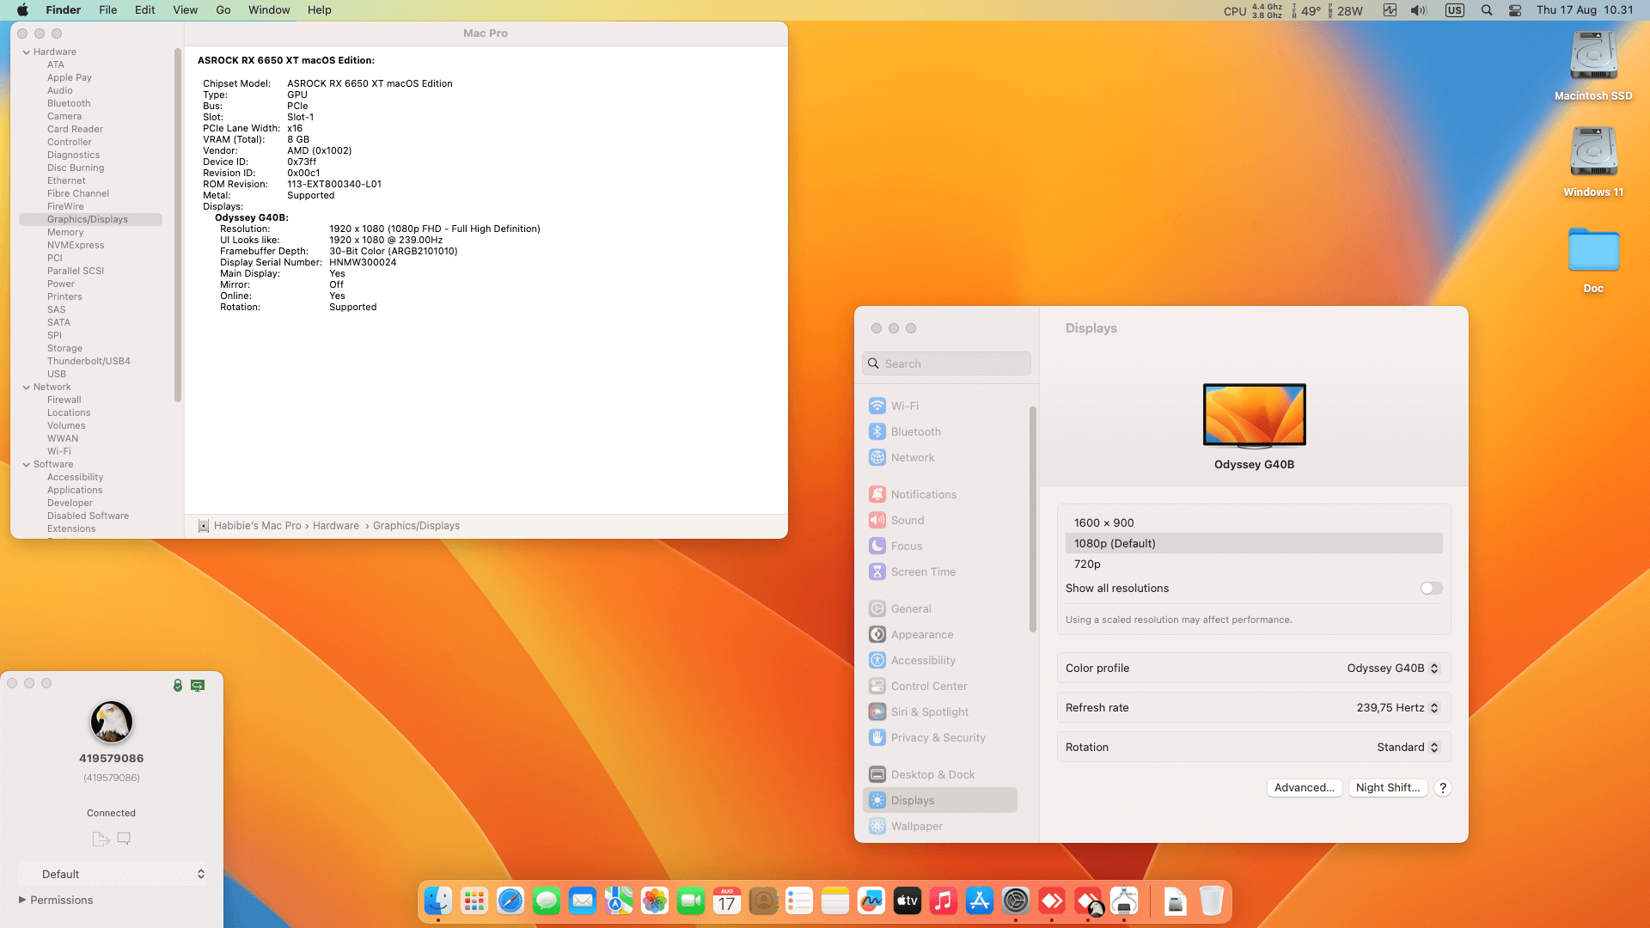Open System Information chip icon in the Dock
The height and width of the screenshot is (928, 1650).
pos(1124,901)
